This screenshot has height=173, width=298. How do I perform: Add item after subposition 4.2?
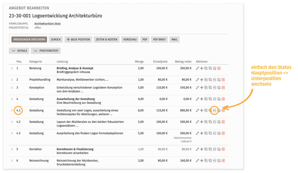(202, 122)
